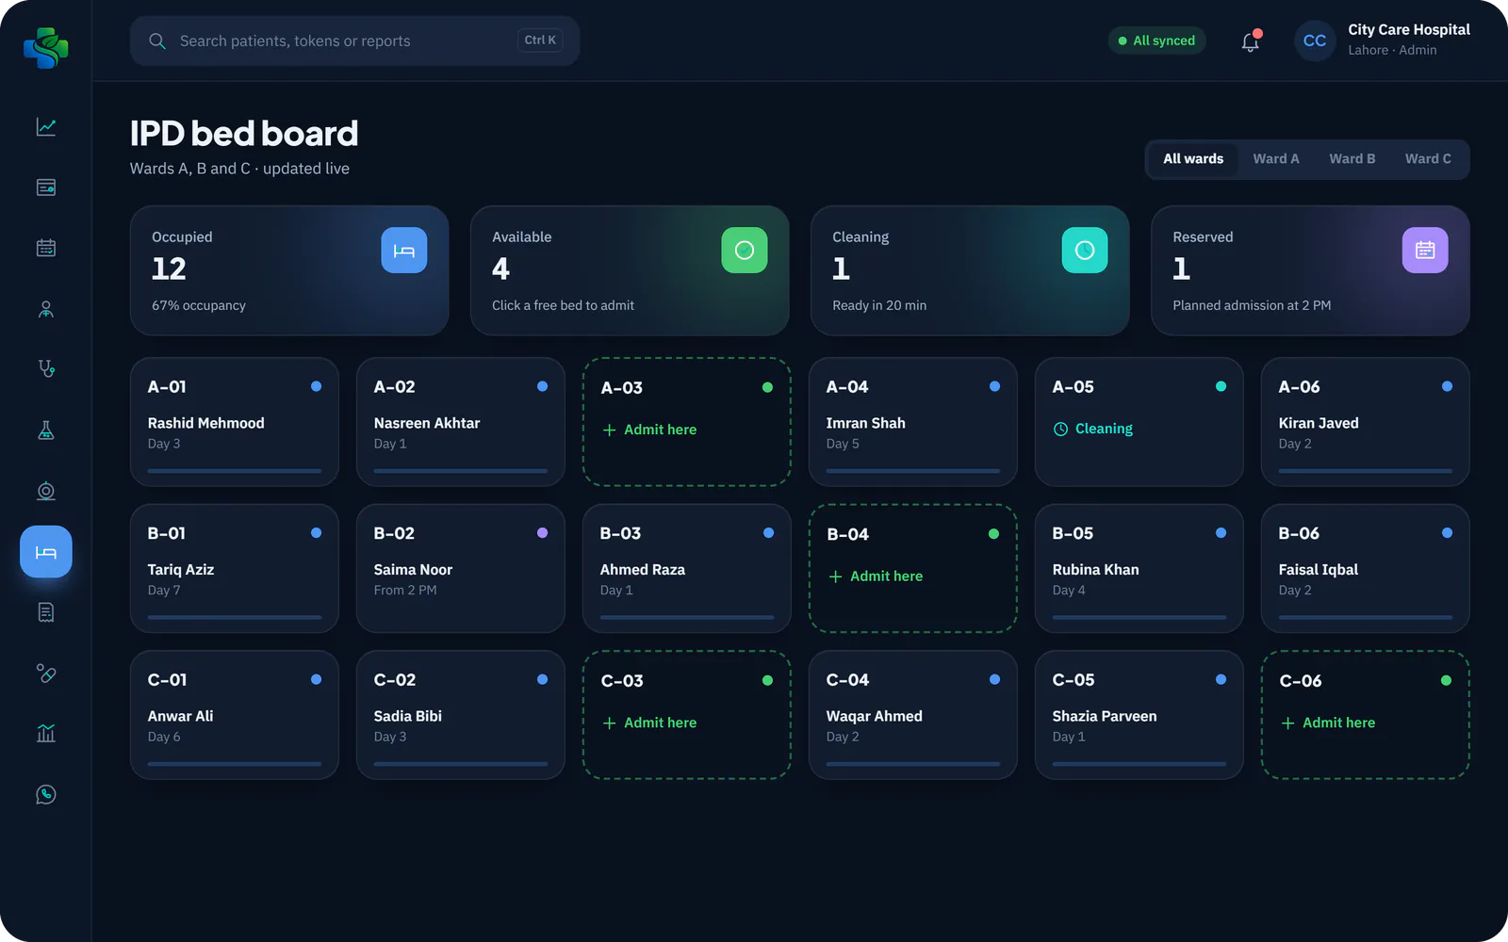This screenshot has width=1508, height=942.
Task: Click Admit here on bed A-03
Action: point(650,430)
